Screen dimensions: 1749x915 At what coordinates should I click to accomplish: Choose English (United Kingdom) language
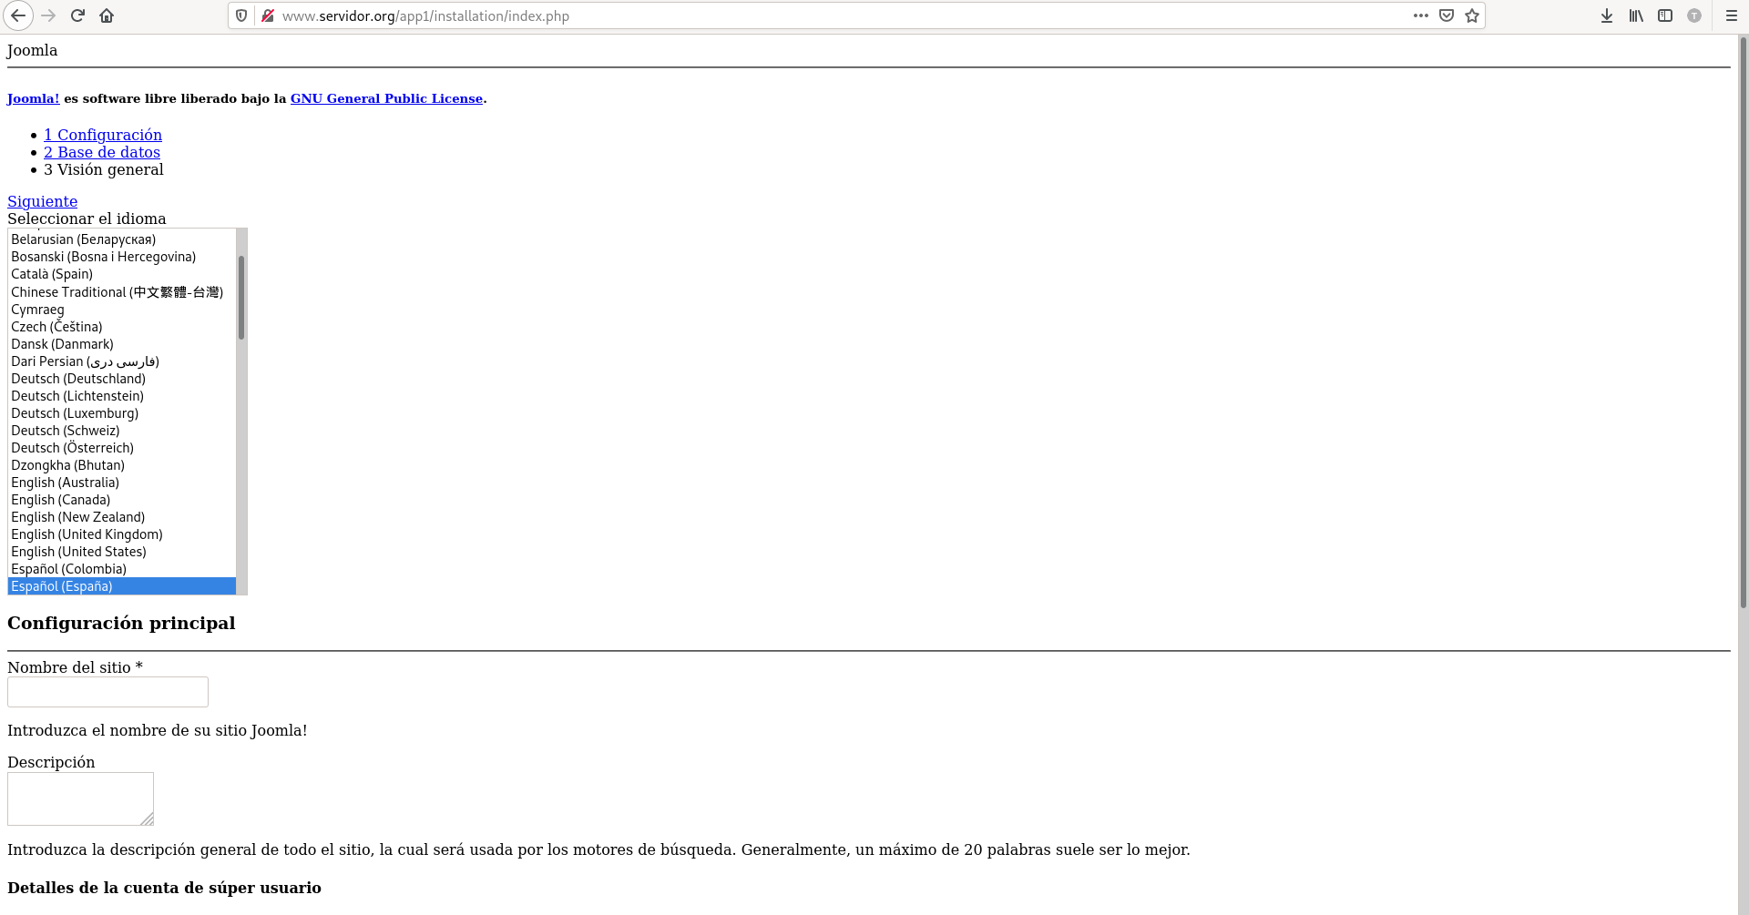tap(122, 534)
